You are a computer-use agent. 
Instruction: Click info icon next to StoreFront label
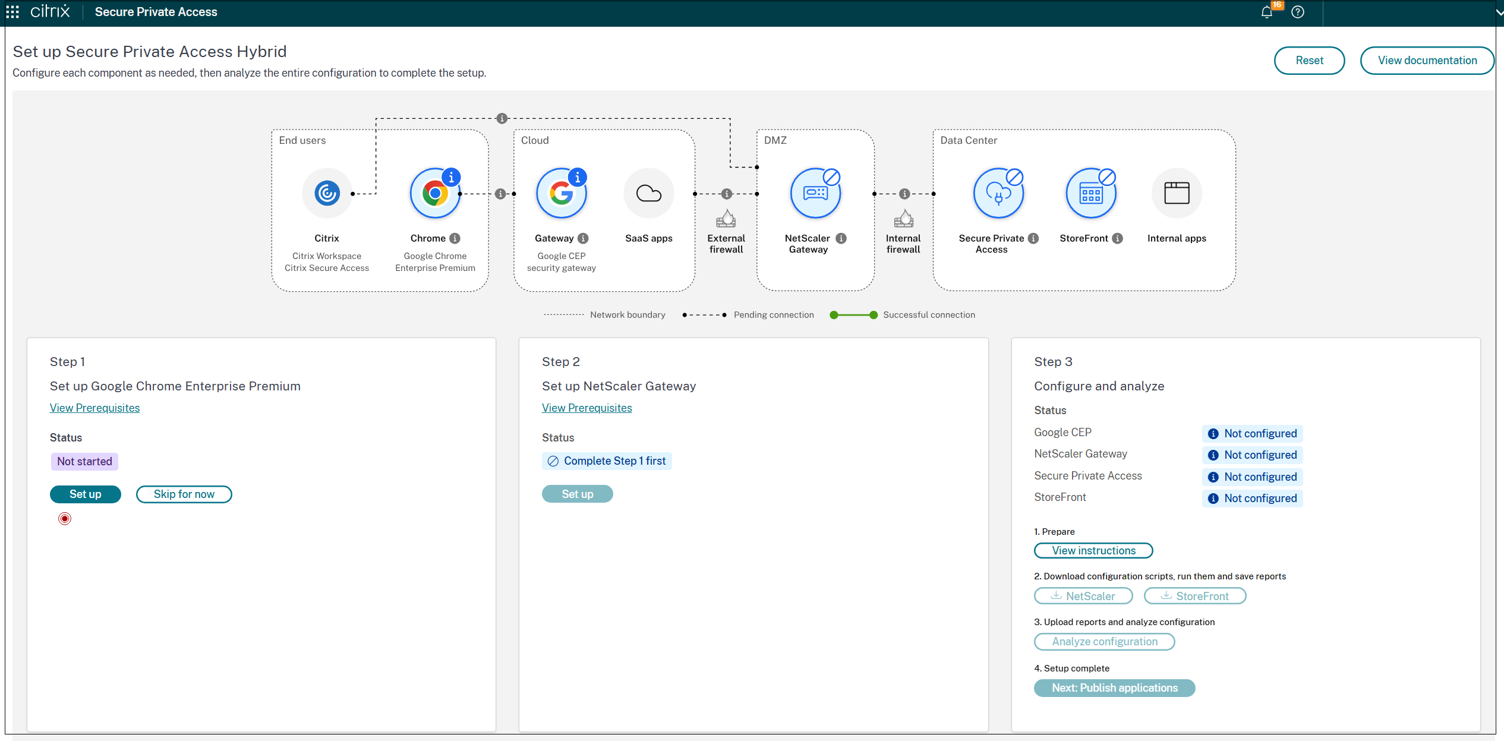[x=1118, y=238]
